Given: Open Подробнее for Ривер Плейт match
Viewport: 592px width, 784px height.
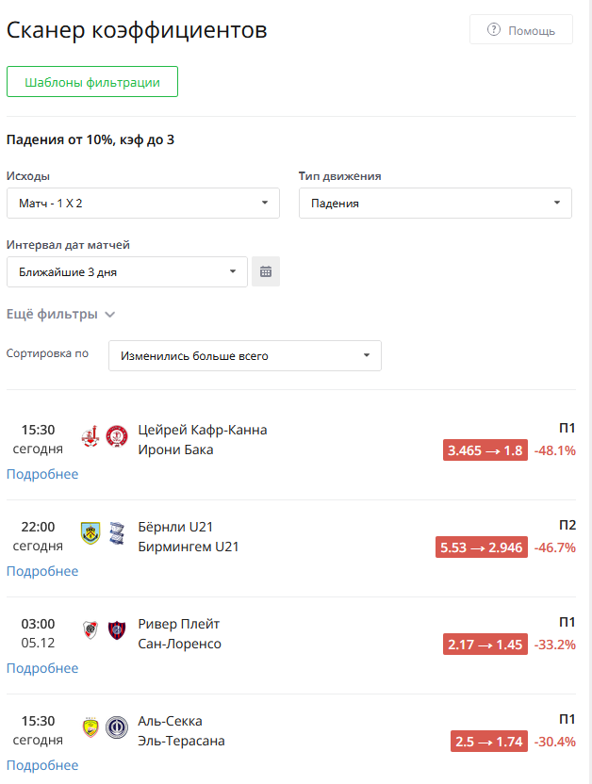Looking at the screenshot, I should (42, 668).
